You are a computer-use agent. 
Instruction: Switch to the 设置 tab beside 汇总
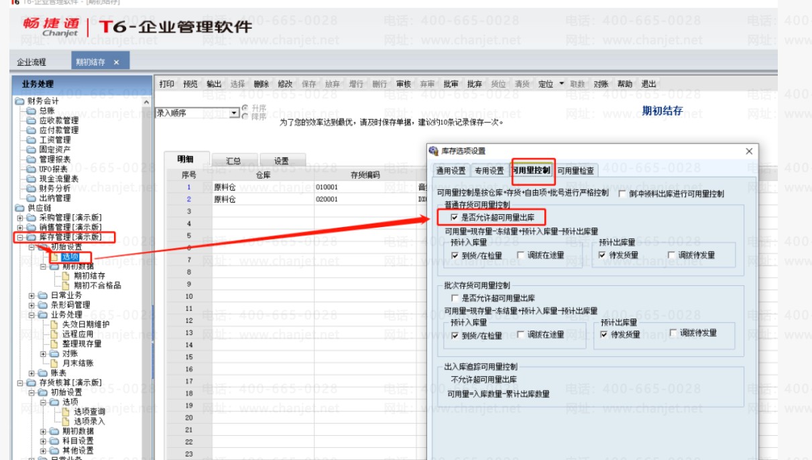pyautogui.click(x=282, y=161)
